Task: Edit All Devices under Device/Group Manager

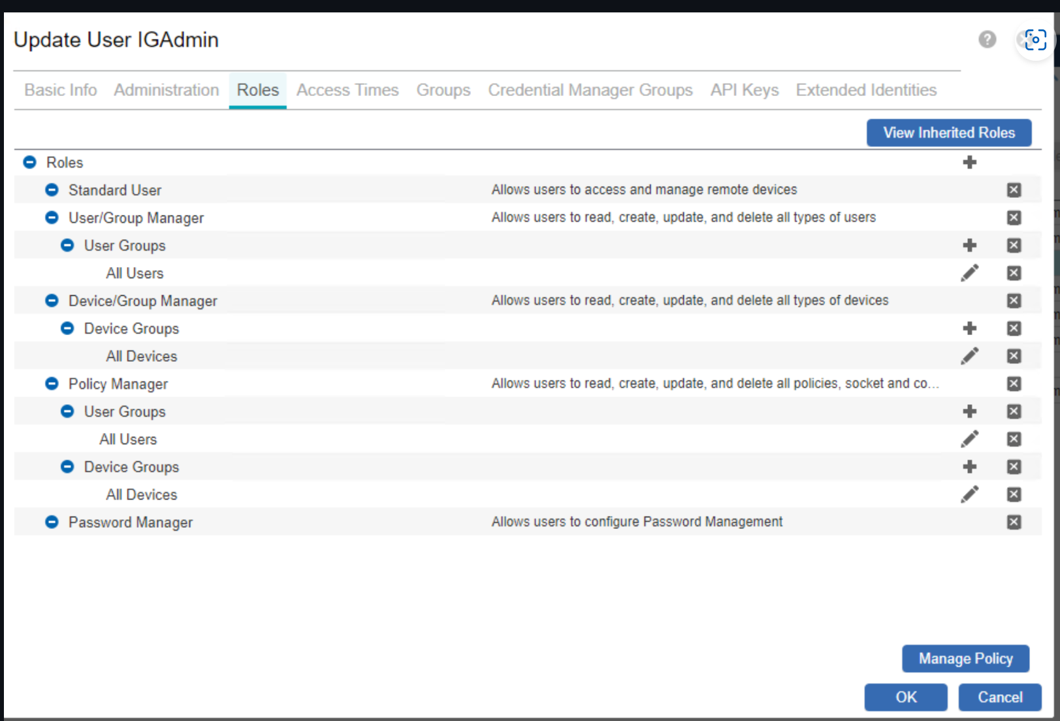Action: [x=969, y=356]
